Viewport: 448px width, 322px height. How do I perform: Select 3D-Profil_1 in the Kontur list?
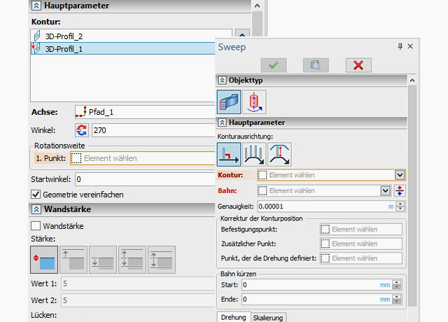point(123,48)
